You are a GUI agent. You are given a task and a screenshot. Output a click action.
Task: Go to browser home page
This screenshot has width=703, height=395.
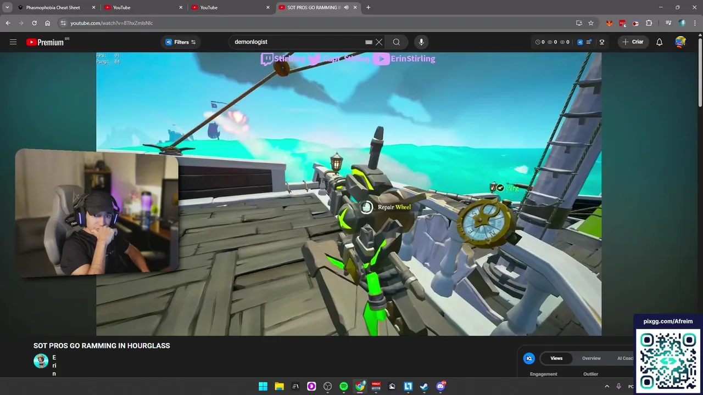(47, 23)
